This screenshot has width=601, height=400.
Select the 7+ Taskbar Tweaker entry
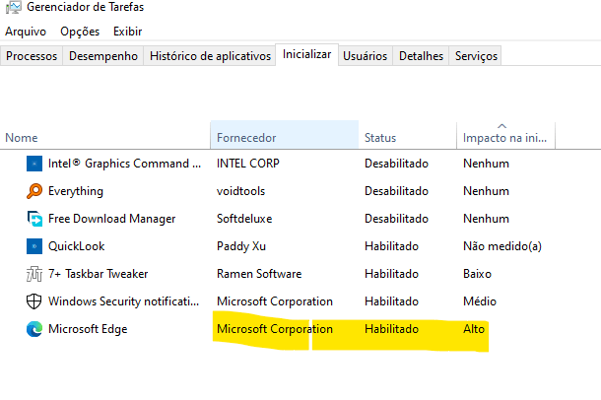[x=98, y=274]
